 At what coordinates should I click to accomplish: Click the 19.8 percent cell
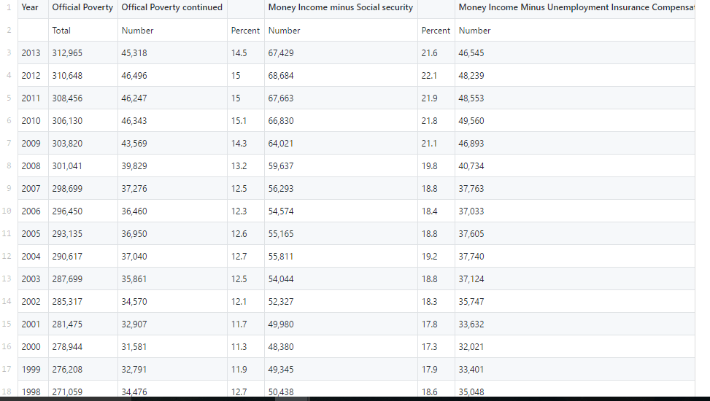point(436,166)
